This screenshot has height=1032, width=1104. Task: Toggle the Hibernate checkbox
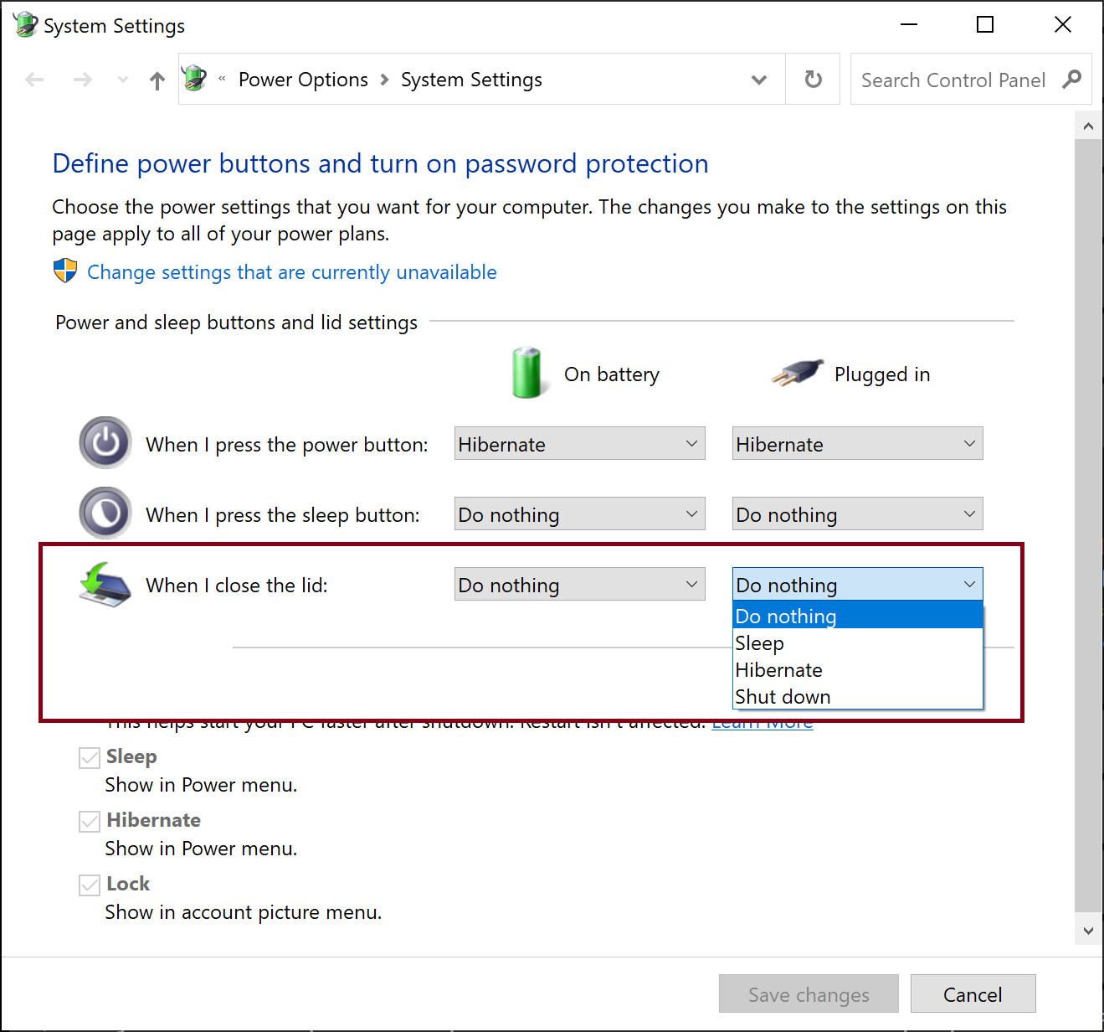click(x=90, y=822)
